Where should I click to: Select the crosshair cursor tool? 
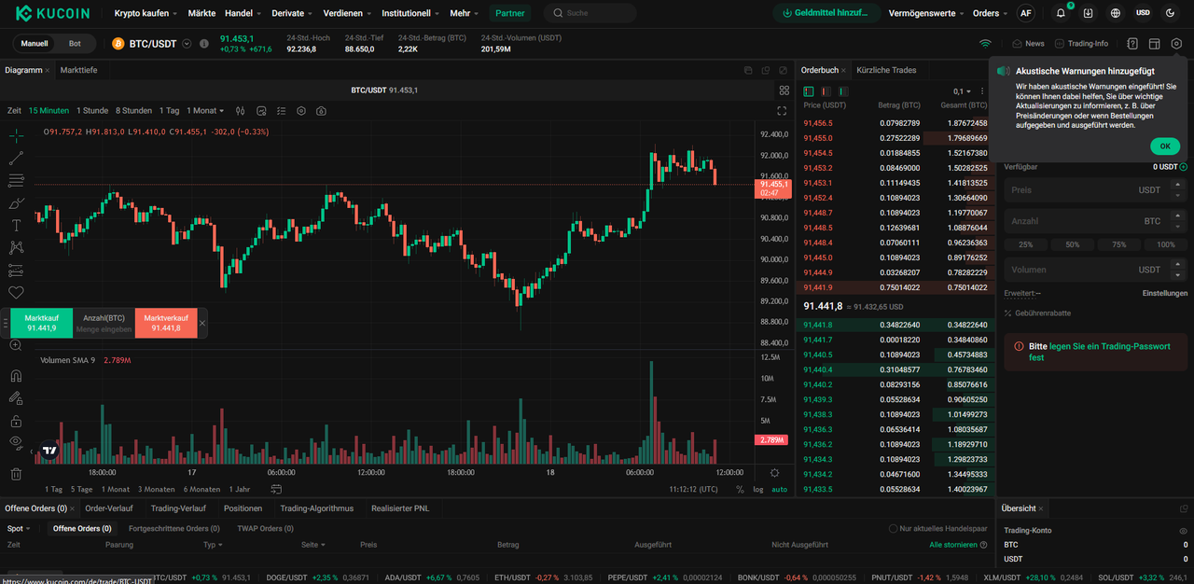click(x=16, y=135)
